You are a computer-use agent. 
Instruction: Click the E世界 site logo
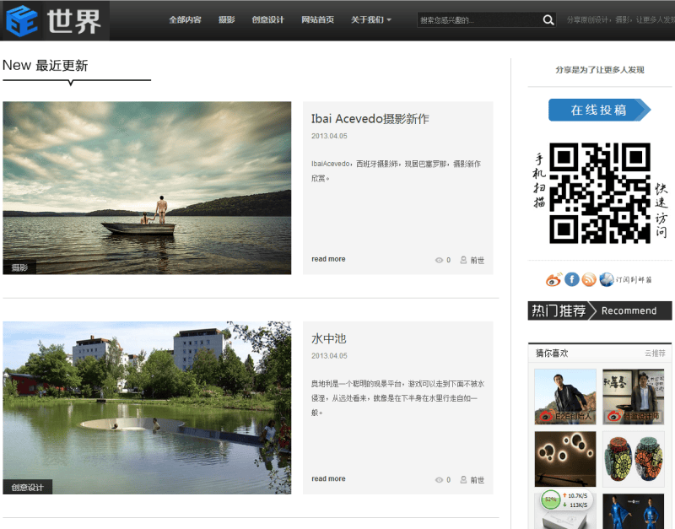tap(56, 20)
